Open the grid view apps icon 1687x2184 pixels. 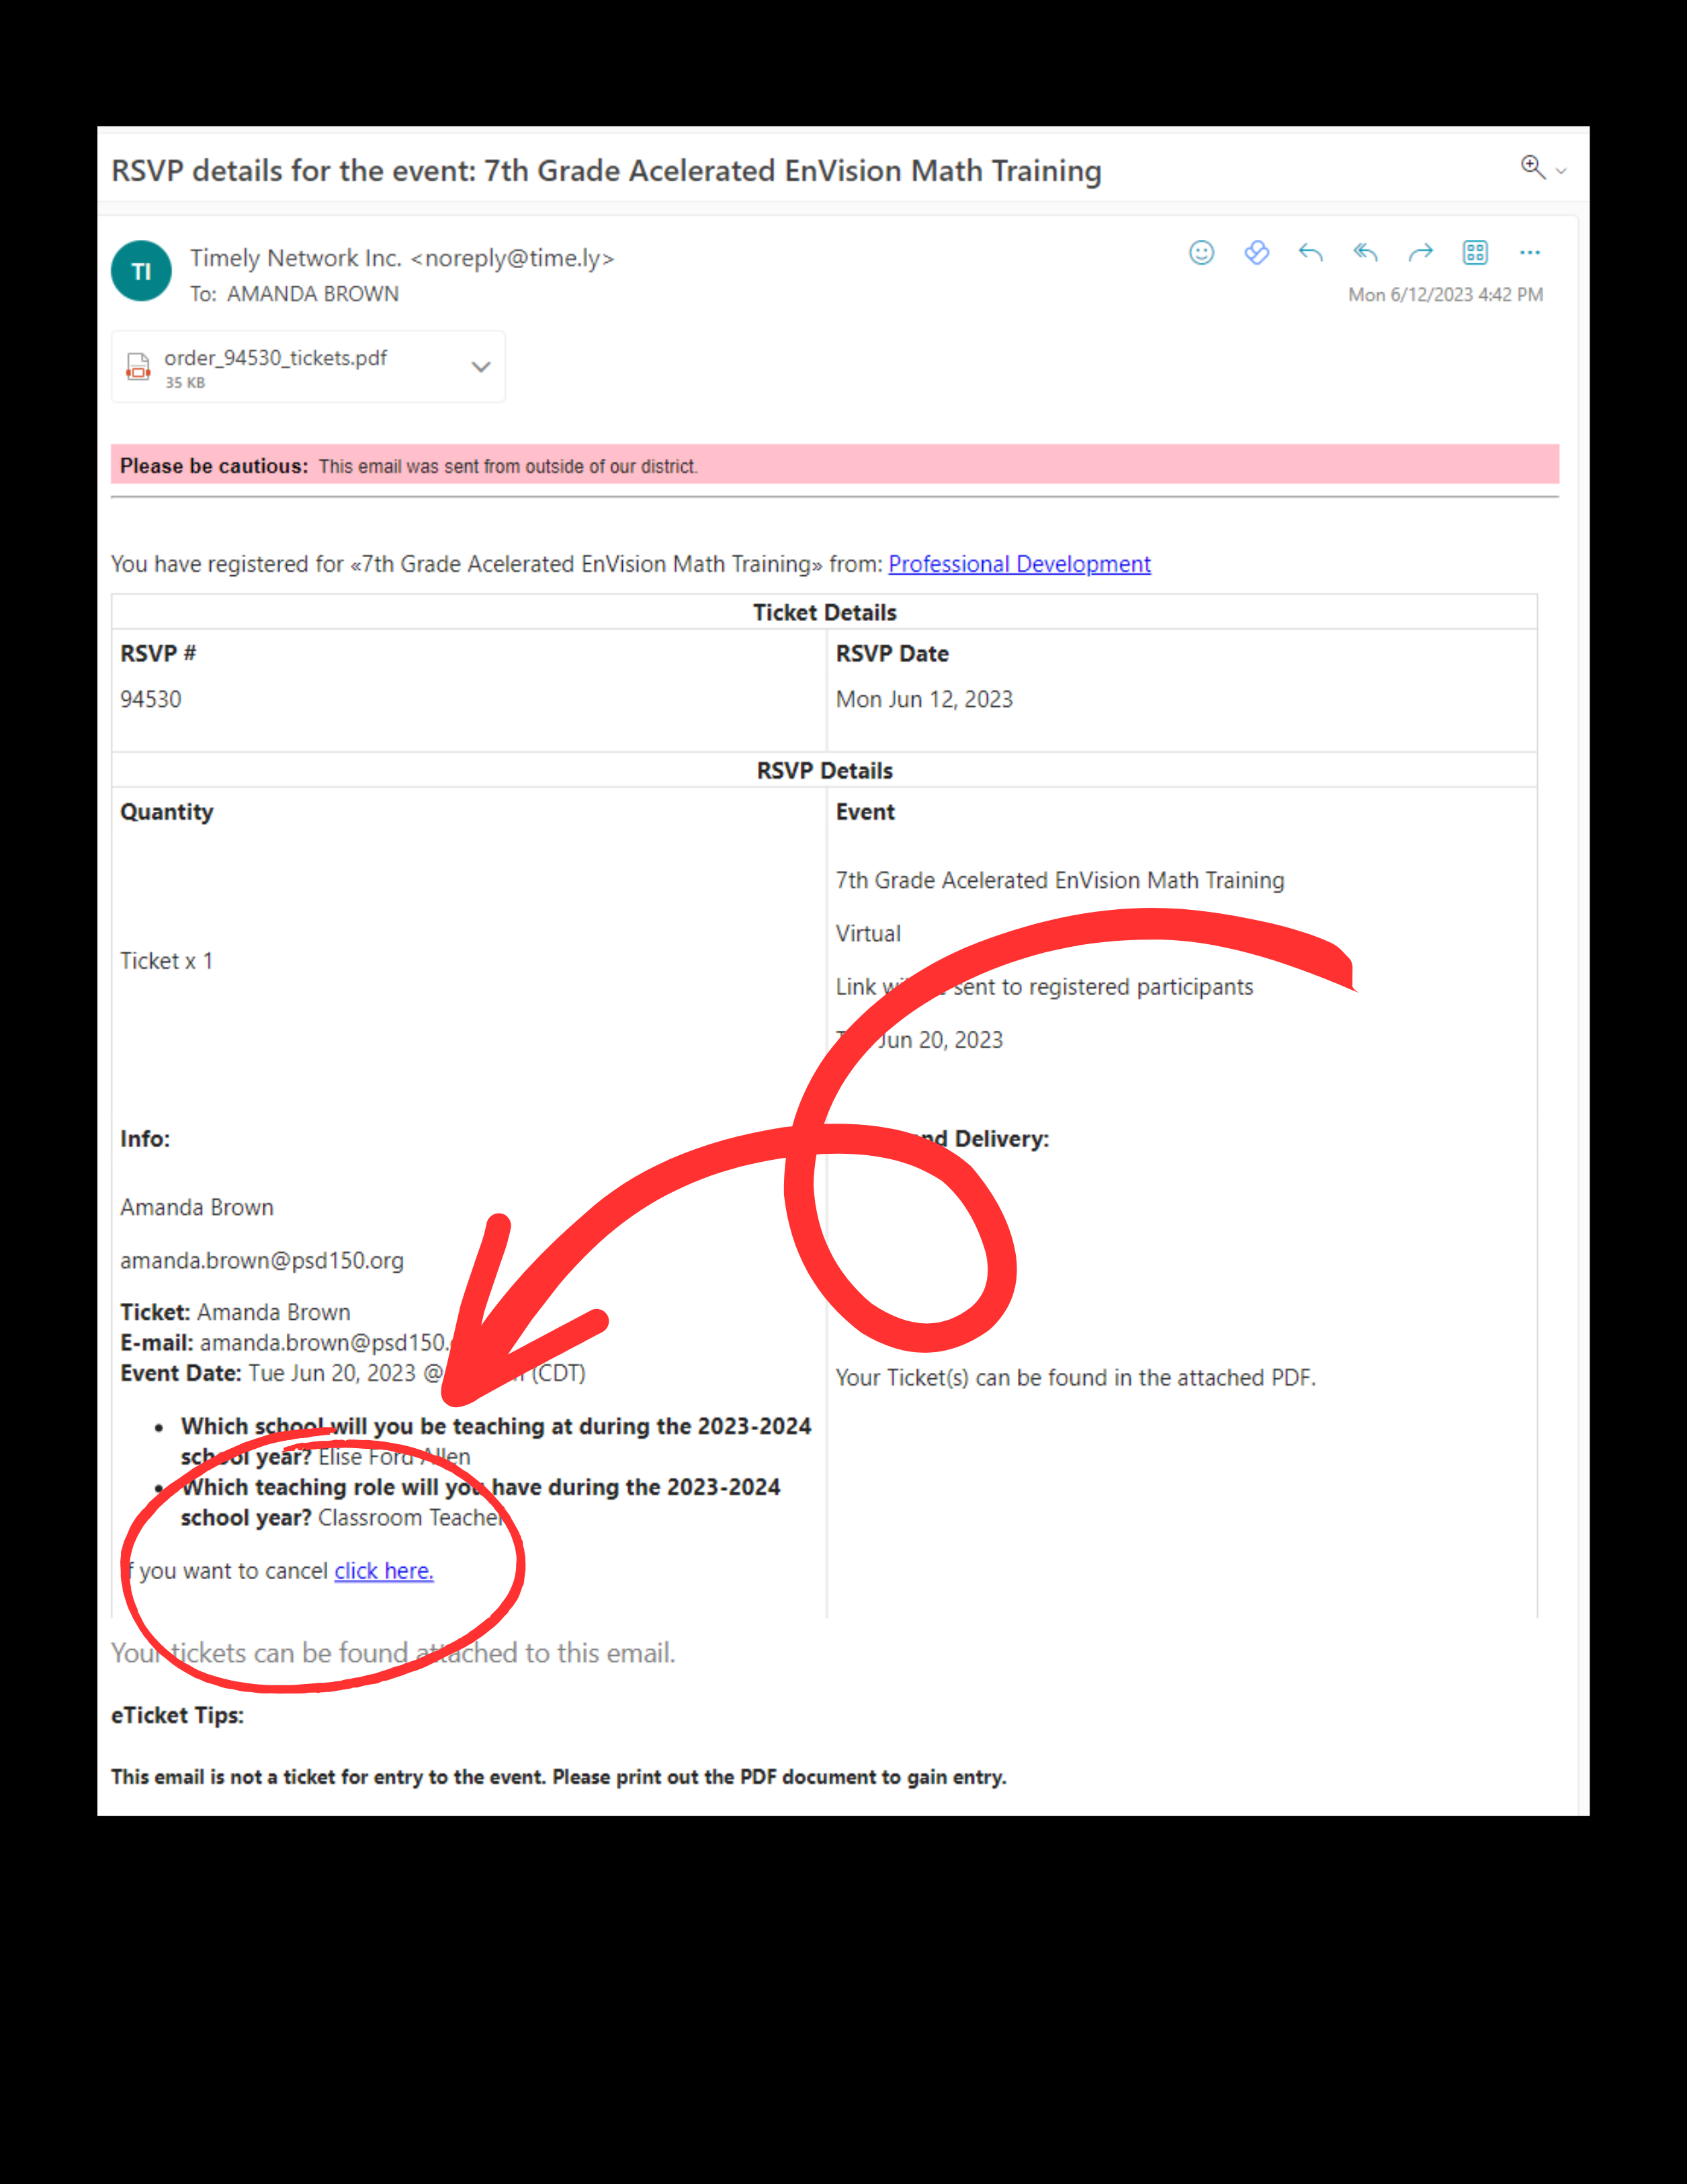click(1475, 253)
